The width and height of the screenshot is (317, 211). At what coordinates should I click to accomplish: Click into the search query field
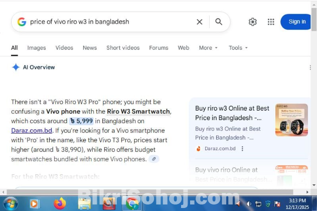coord(110,22)
